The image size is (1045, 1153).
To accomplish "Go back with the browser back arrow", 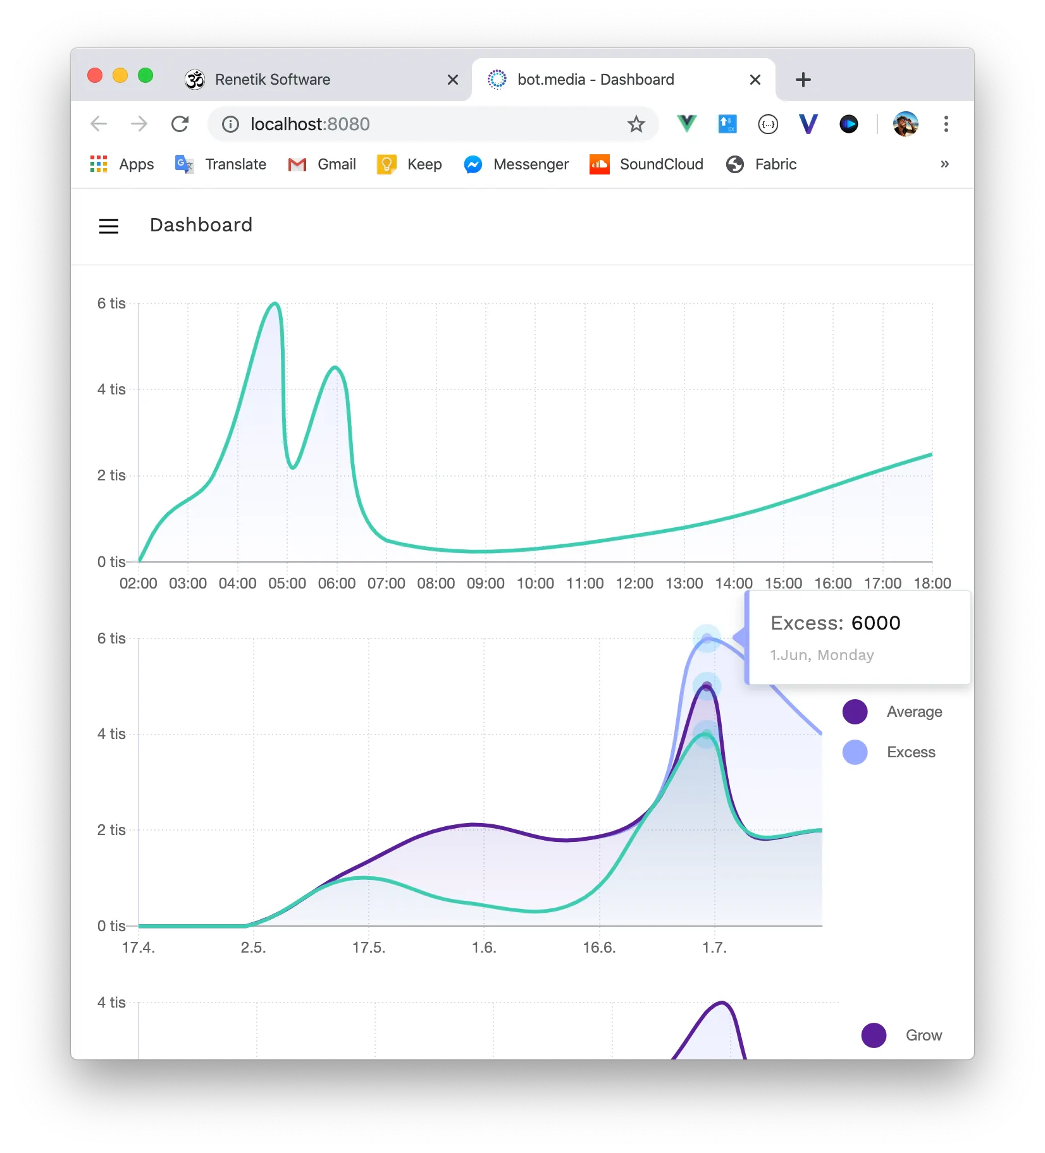I will (99, 124).
